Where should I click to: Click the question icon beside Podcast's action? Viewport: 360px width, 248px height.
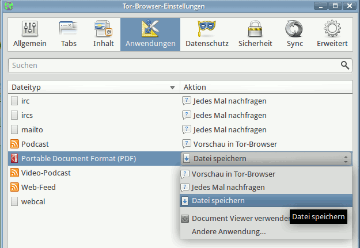point(187,144)
